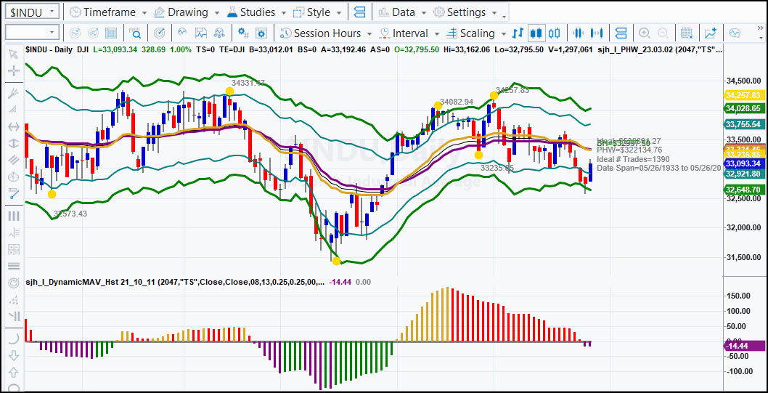Viewport: 768px width, 393px height.
Task: Click the -14.44 purple histogram value label
Action: tap(743, 346)
